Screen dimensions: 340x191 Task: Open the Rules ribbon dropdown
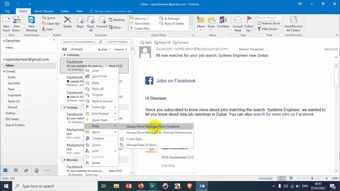point(211,24)
